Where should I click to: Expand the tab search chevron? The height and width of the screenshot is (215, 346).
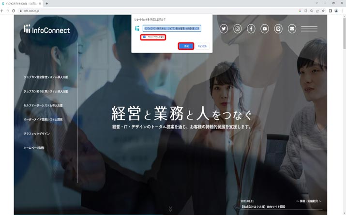(317, 3)
